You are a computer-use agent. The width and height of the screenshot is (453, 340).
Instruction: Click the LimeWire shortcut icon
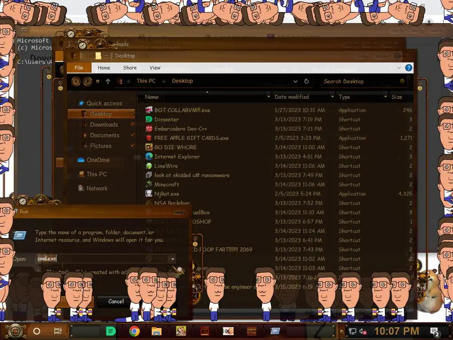[x=149, y=166]
